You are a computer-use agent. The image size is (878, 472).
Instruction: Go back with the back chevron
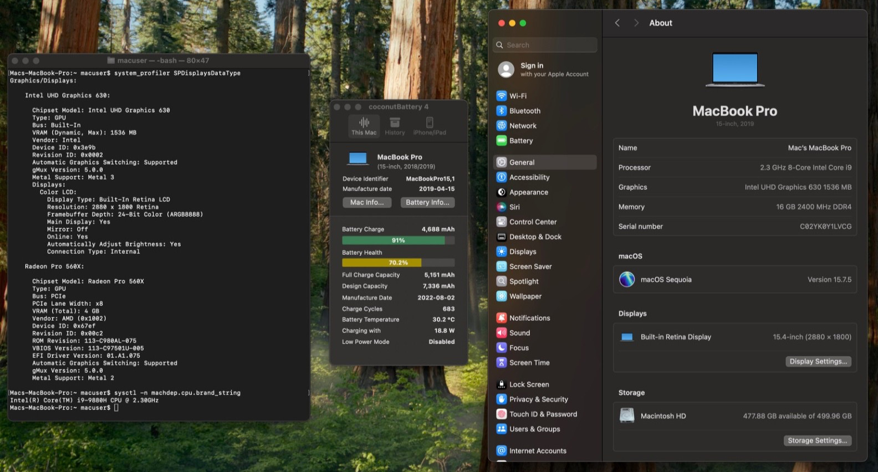(x=617, y=23)
